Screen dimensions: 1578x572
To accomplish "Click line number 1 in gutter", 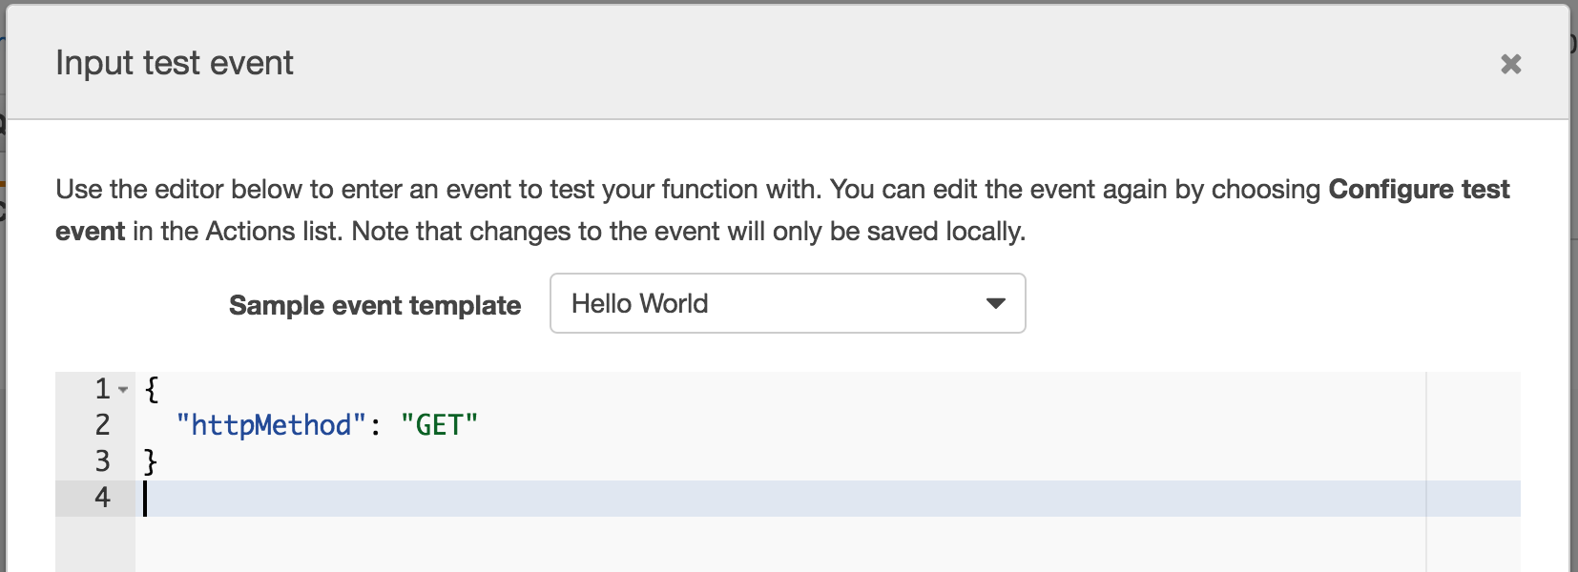I will coord(102,389).
